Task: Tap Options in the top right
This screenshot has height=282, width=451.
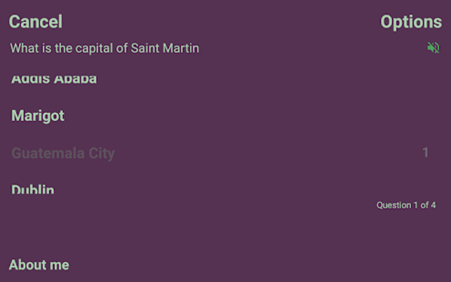Action: click(411, 22)
